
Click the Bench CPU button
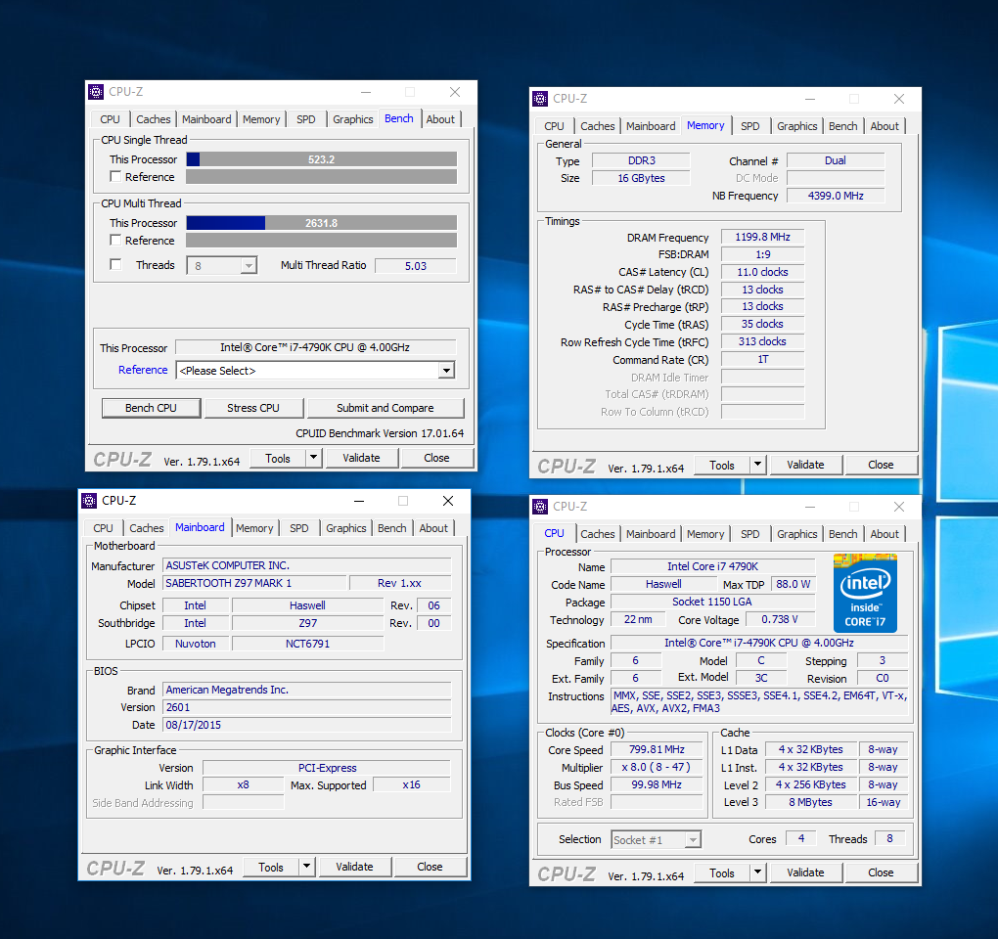tap(152, 408)
